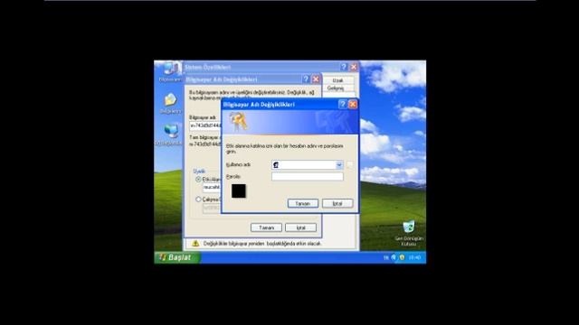Select the Etki Alanı radio button
Viewport: 579px width, 325px height.
pyautogui.click(x=198, y=180)
